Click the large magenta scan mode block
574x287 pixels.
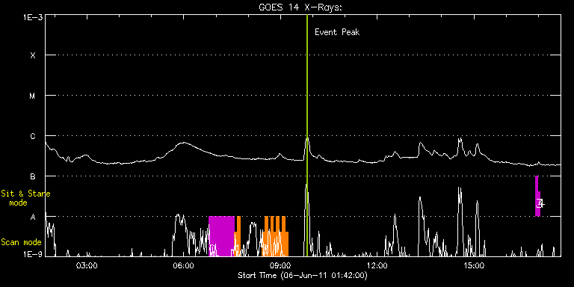click(x=221, y=236)
